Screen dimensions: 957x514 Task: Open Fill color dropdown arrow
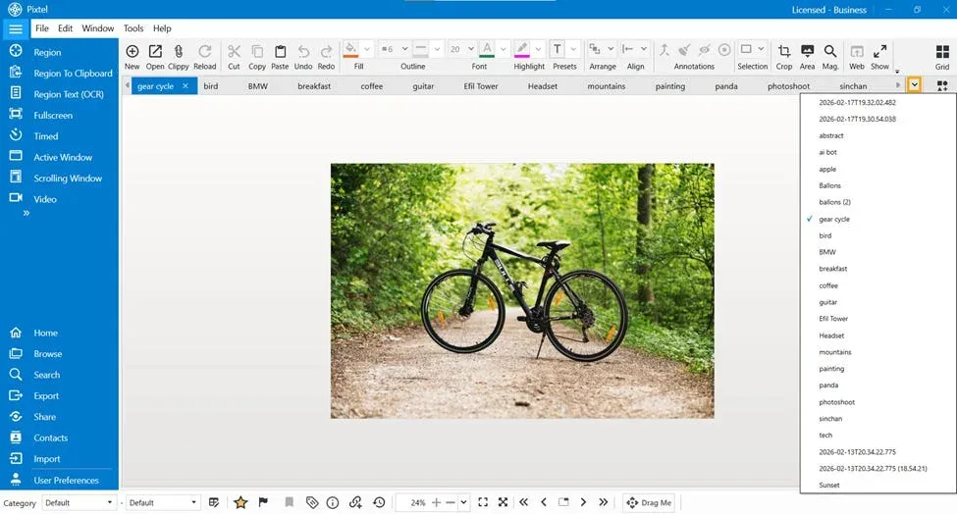pyautogui.click(x=367, y=49)
